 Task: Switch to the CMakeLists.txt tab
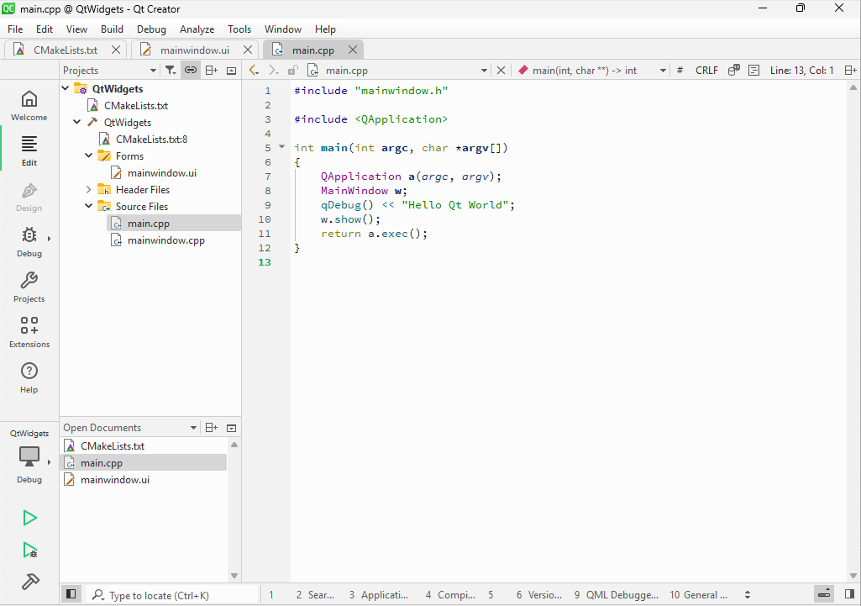point(66,50)
